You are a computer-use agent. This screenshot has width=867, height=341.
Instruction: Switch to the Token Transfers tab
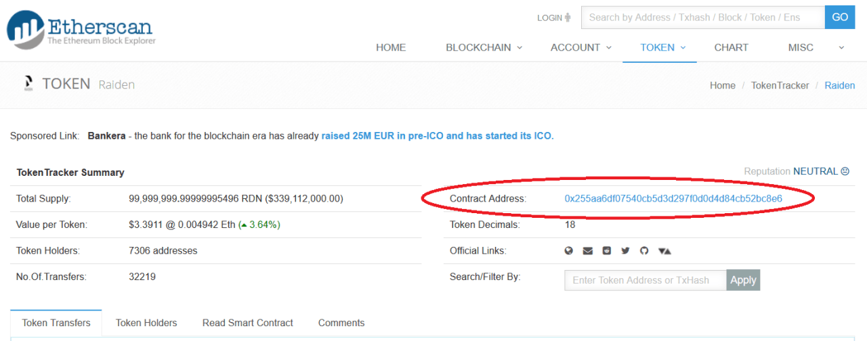[x=56, y=323]
